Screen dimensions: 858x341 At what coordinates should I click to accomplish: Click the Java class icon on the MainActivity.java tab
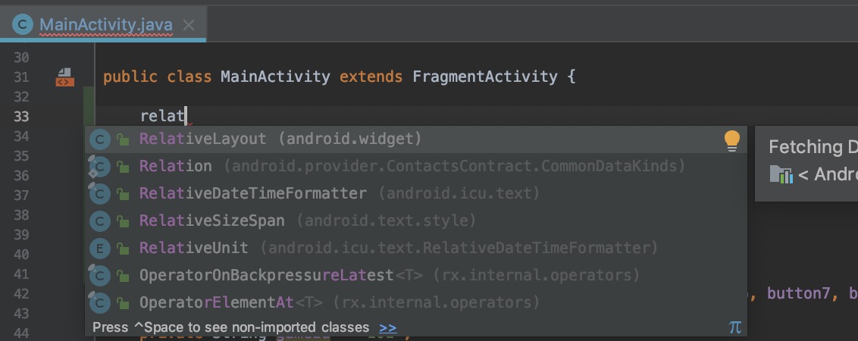coord(23,25)
